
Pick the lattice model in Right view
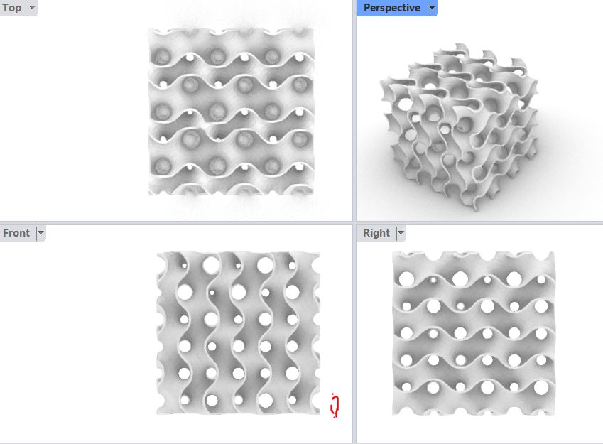(x=474, y=333)
